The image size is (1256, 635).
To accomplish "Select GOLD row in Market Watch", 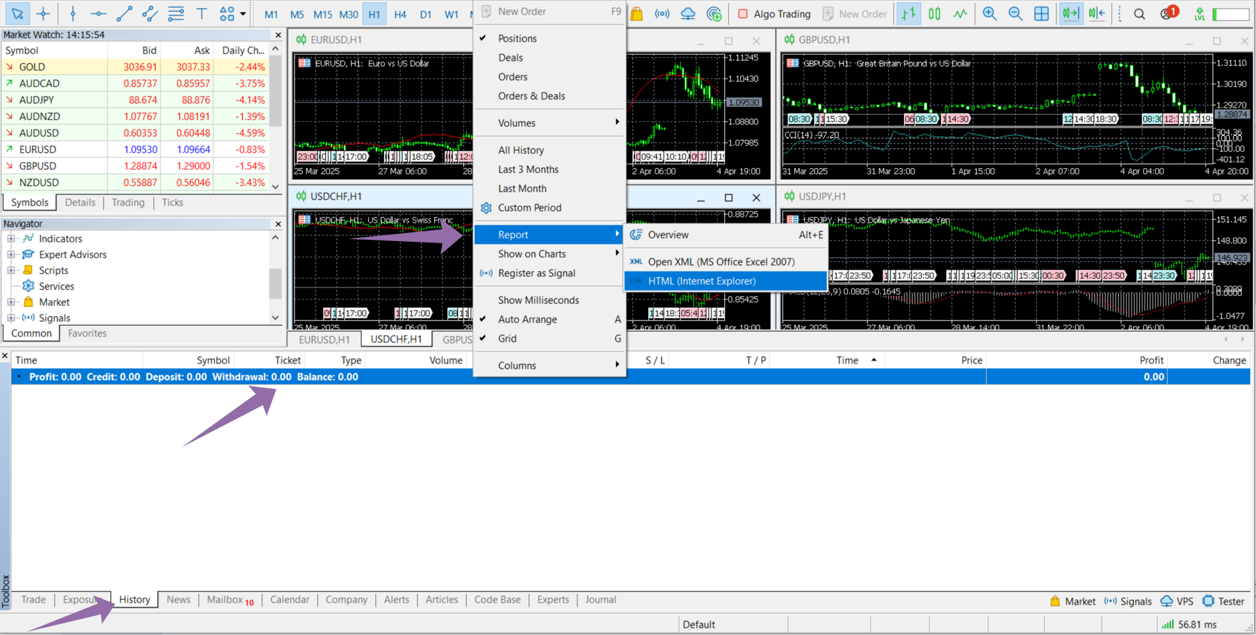I will [135, 67].
